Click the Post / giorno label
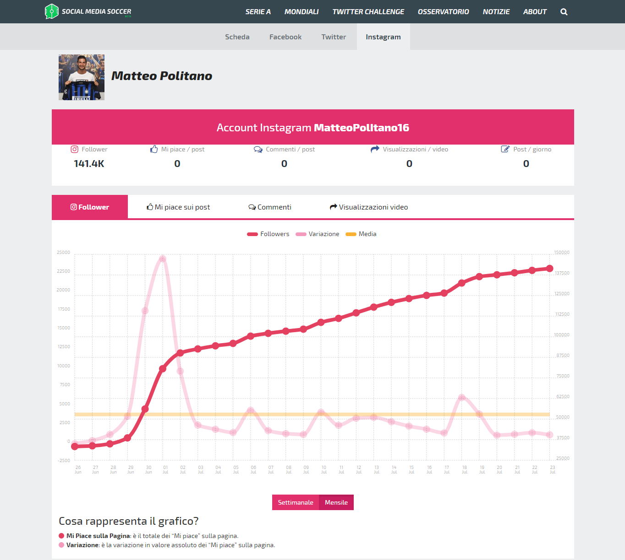625x560 pixels. click(x=532, y=149)
